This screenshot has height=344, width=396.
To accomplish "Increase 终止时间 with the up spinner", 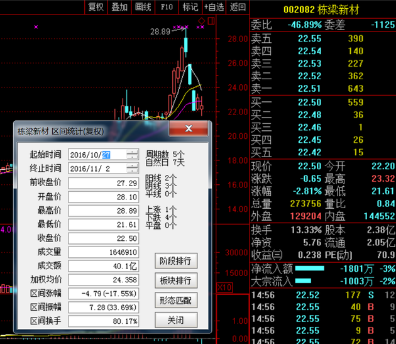I will (x=133, y=166).
